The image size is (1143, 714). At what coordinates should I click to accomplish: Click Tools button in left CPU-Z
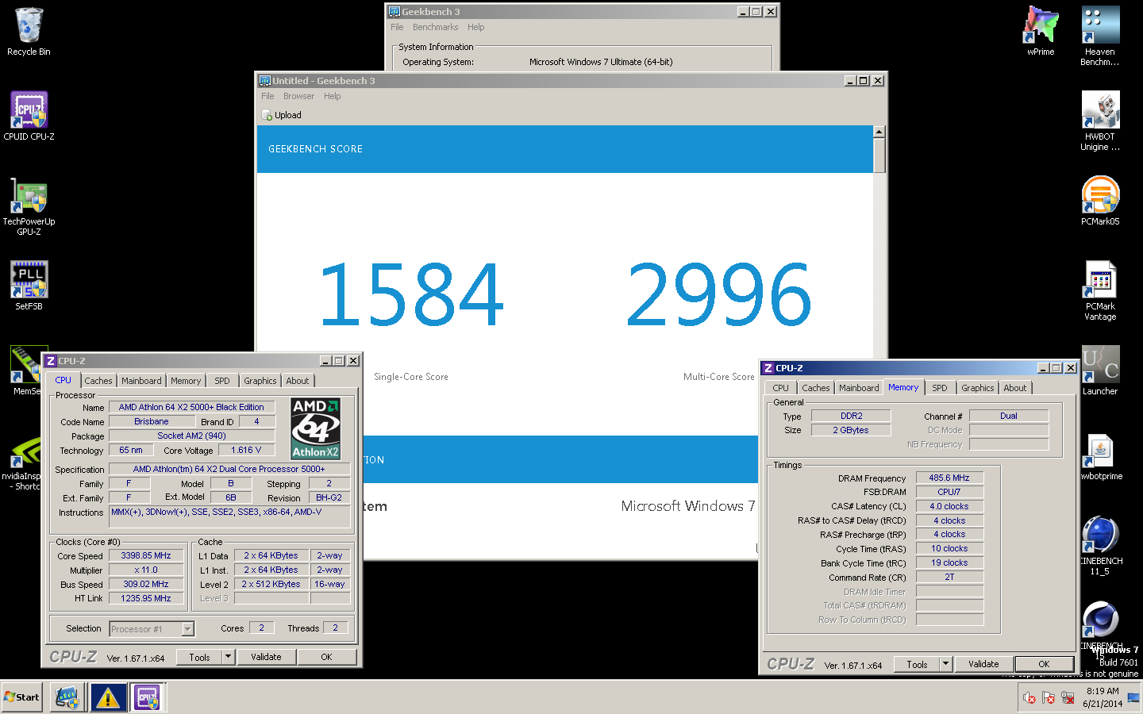(200, 657)
